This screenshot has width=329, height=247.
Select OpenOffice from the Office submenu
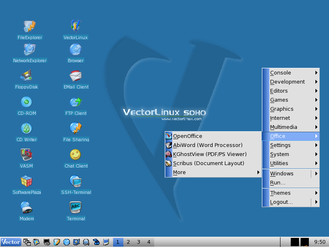pyautogui.click(x=188, y=136)
